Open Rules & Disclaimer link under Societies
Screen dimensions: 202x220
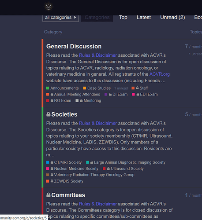click(x=98, y=123)
